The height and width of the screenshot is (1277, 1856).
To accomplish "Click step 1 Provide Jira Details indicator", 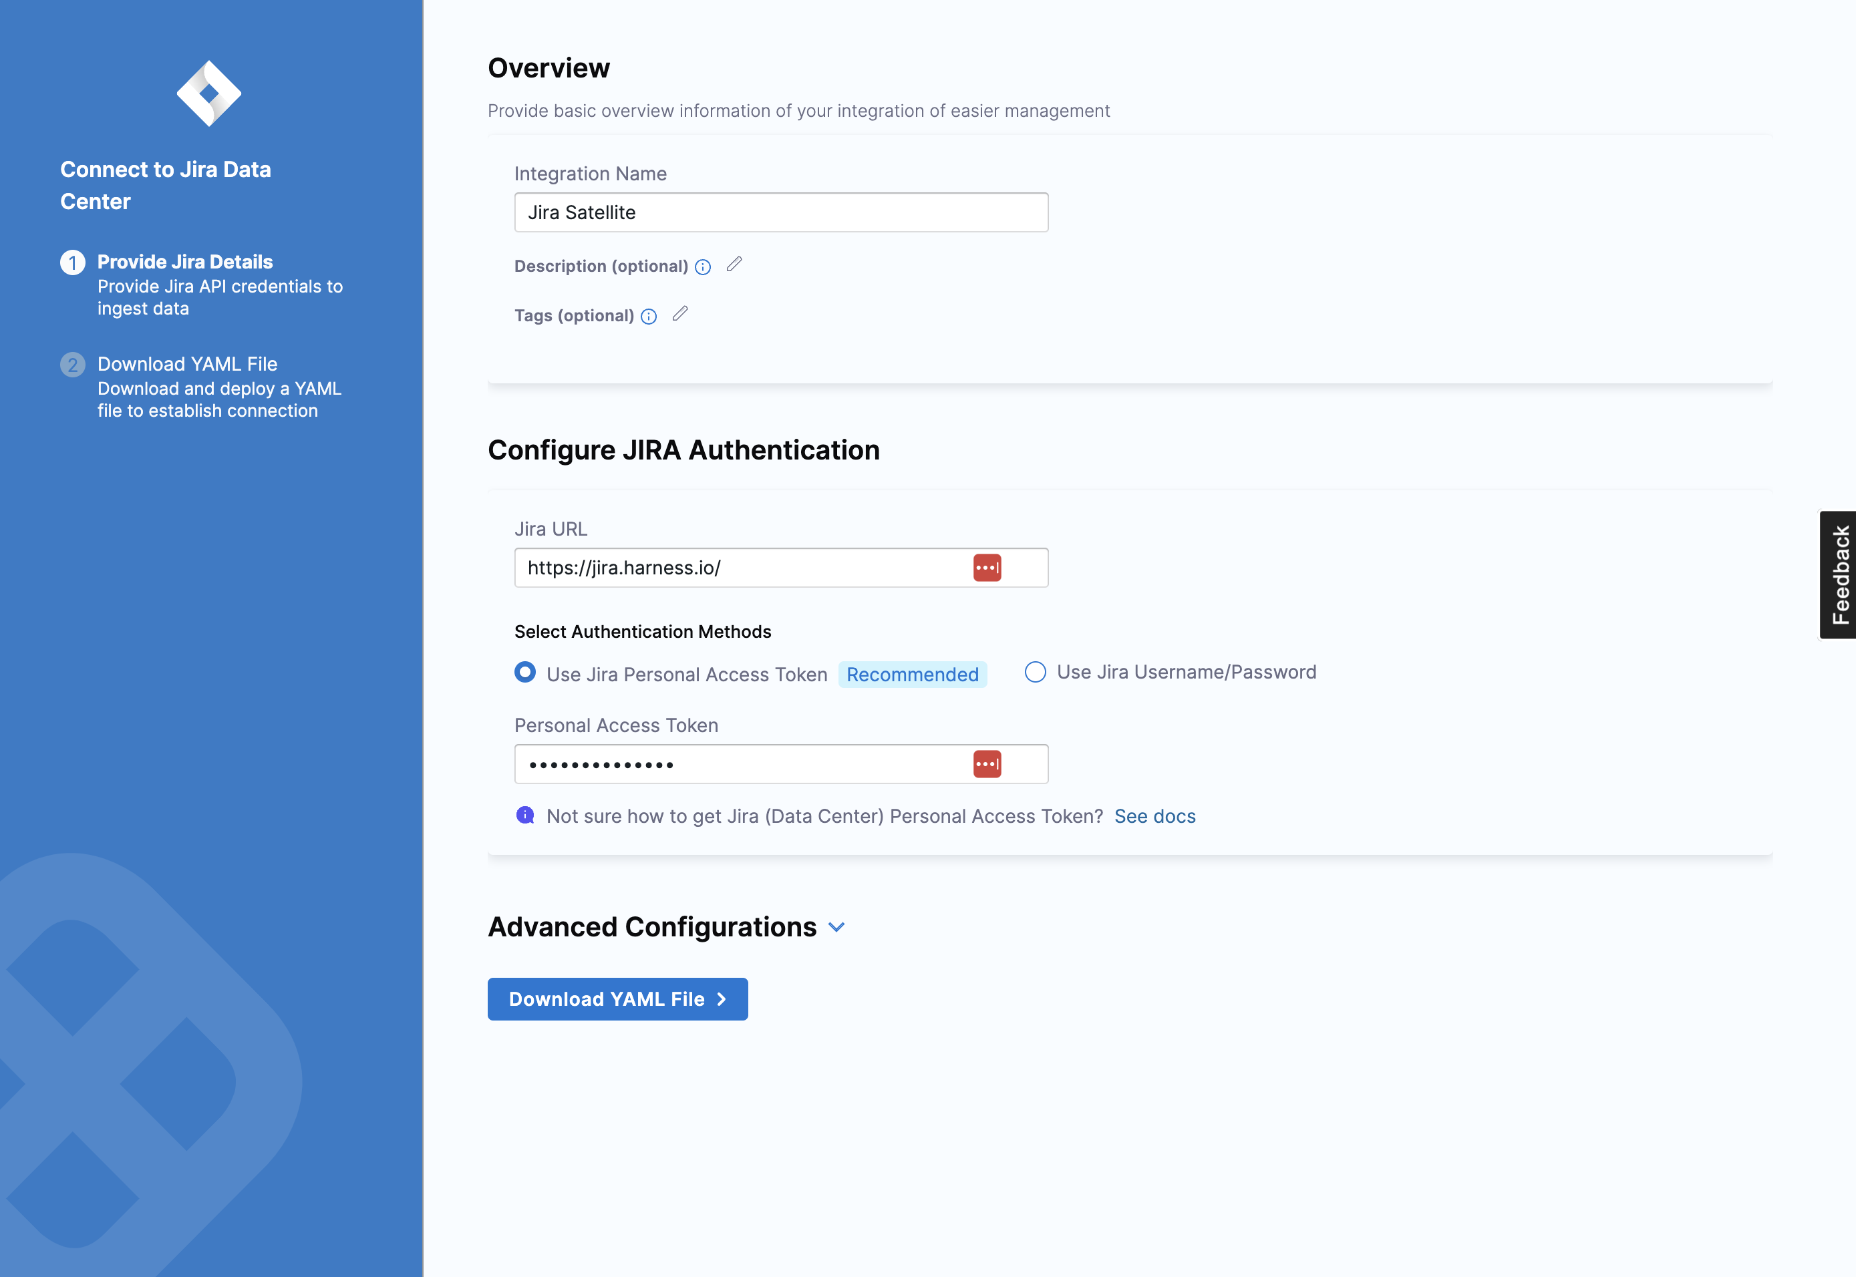I will click(73, 262).
